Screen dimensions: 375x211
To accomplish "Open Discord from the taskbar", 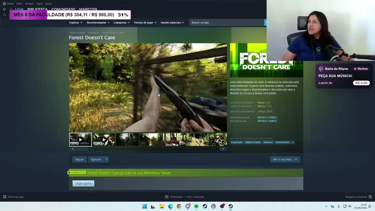I will click(187, 206).
